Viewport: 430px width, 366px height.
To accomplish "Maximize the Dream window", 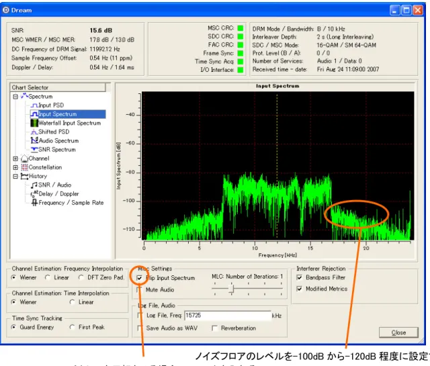I will point(406,11).
